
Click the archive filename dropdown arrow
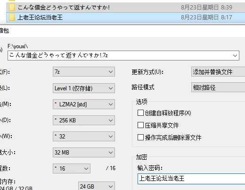(x=235, y=55)
